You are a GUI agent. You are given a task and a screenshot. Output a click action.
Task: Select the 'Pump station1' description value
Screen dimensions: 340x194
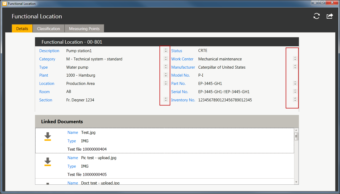(x=79, y=51)
